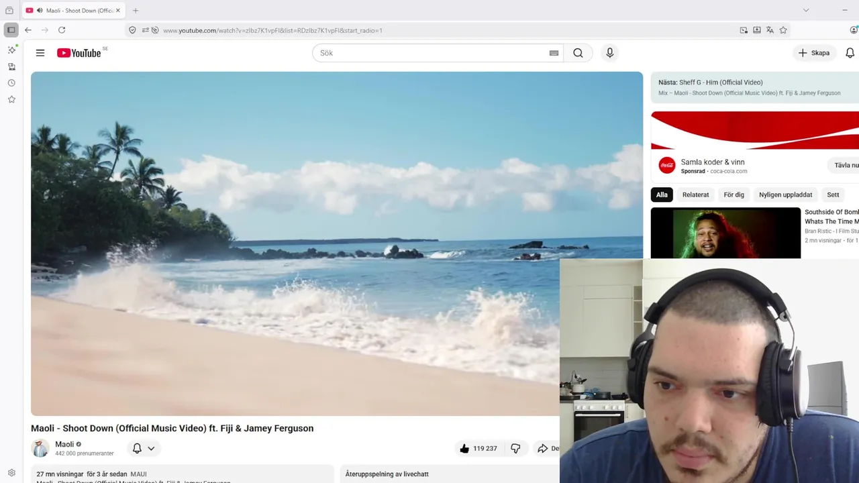Select the För dig filter chip
The image size is (859, 483).
point(734,195)
